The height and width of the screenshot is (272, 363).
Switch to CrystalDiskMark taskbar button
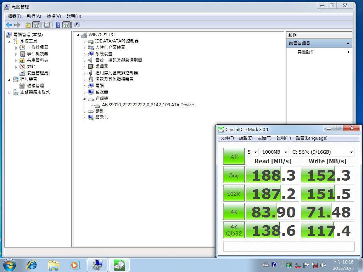119,265
